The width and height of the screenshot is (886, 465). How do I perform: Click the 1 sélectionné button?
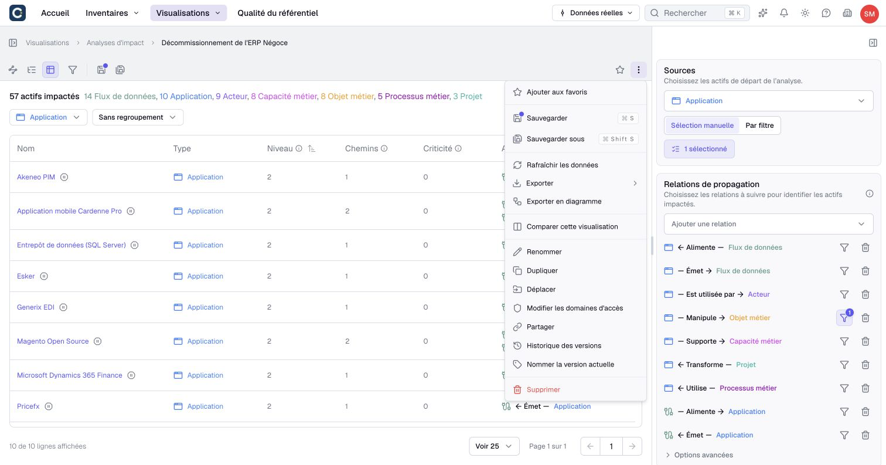pyautogui.click(x=699, y=149)
